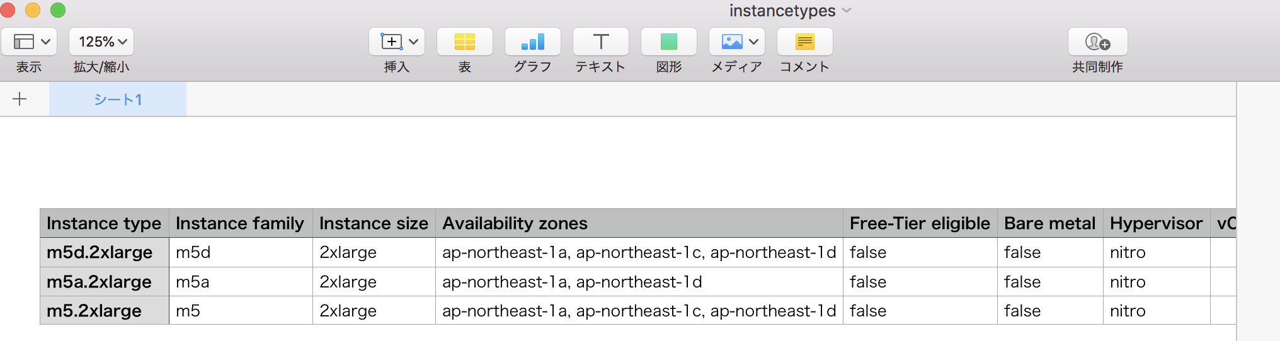The height and width of the screenshot is (341, 1280).
Task: Open the Insert (挿入) menu
Action: point(397,42)
